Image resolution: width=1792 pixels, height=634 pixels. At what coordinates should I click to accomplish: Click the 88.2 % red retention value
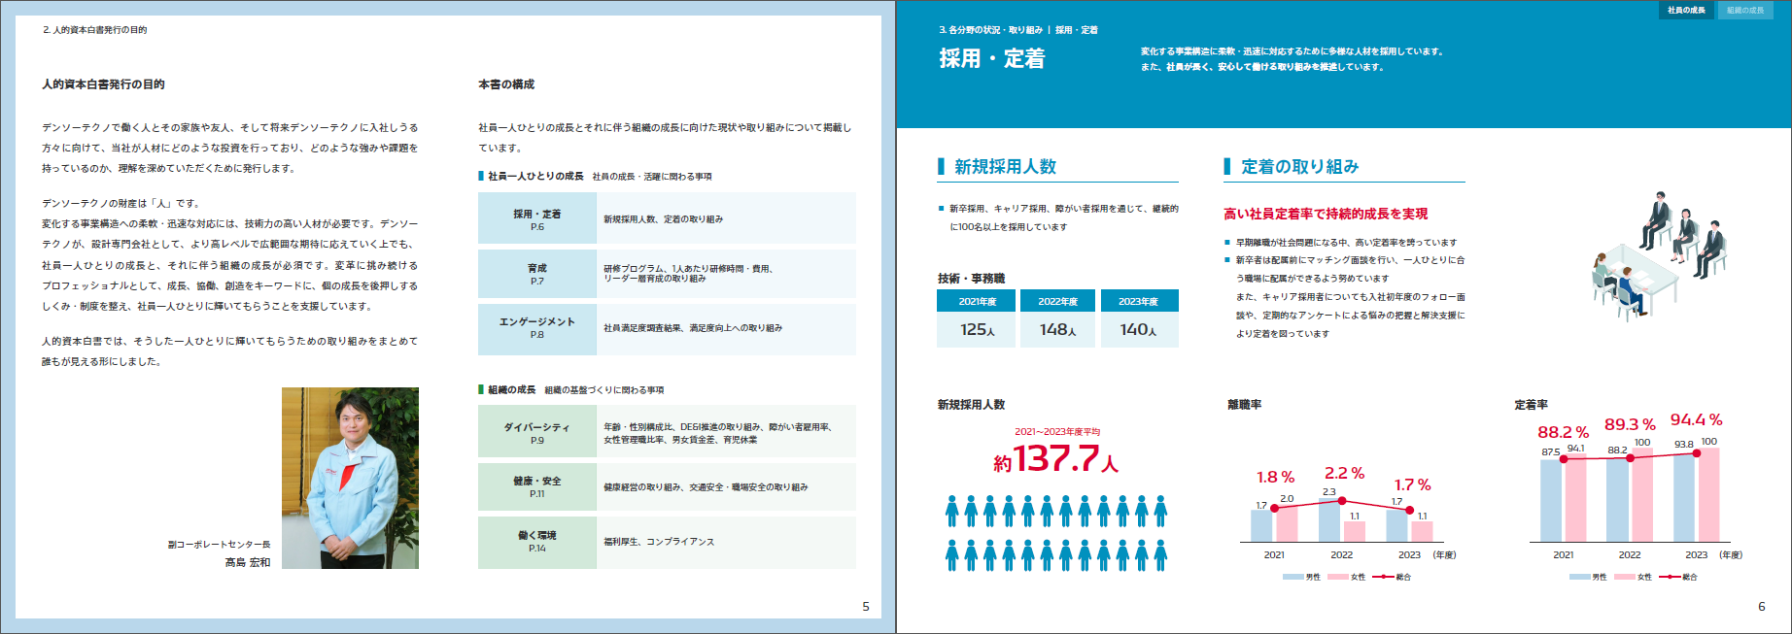(x=1563, y=433)
